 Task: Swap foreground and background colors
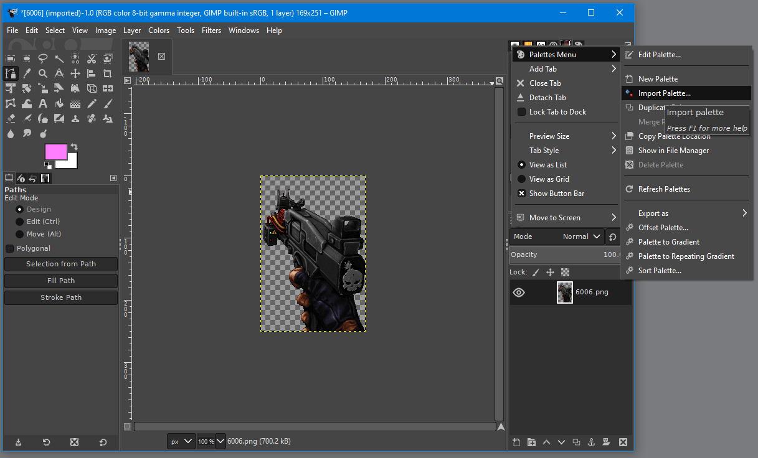[x=74, y=147]
